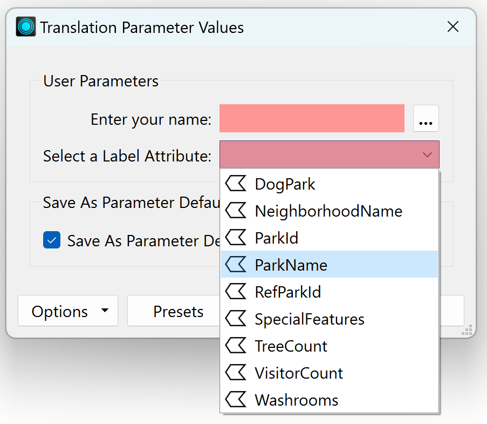
Task: Click the attribute icon next to VisitorCount
Action: 236,373
